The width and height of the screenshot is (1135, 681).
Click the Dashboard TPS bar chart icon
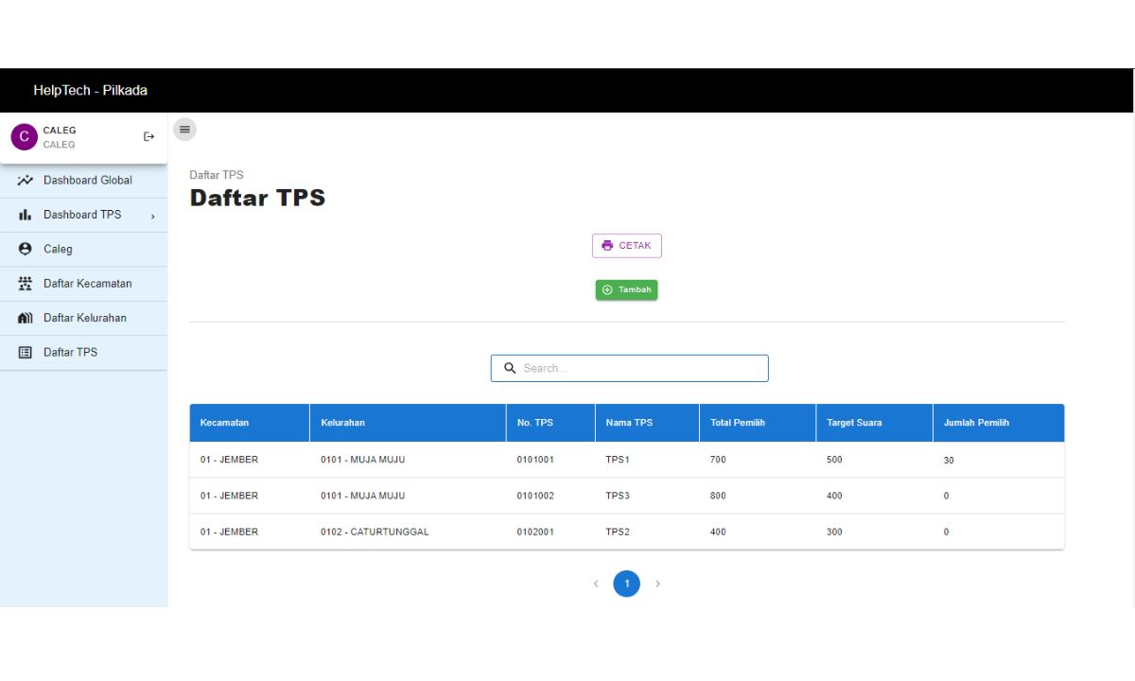(x=26, y=215)
